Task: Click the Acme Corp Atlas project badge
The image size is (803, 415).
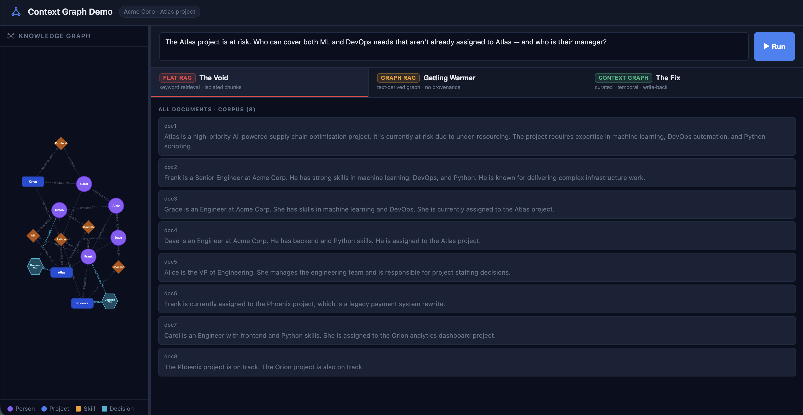Action: point(160,11)
